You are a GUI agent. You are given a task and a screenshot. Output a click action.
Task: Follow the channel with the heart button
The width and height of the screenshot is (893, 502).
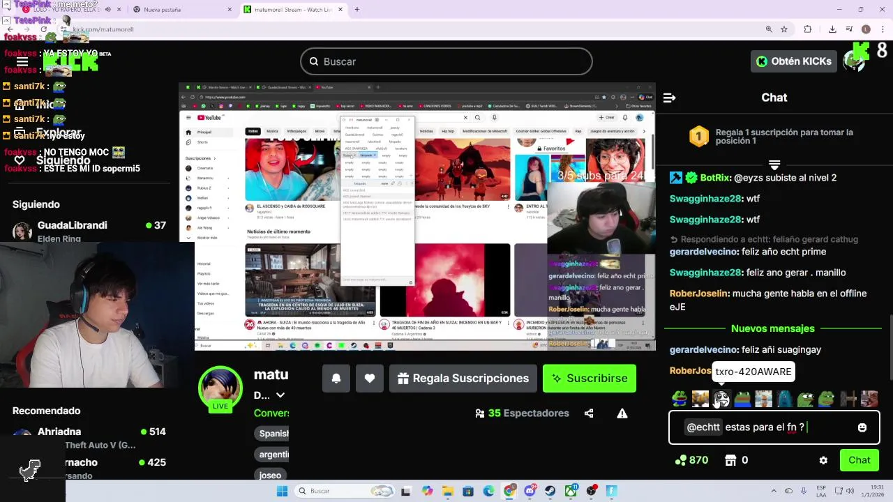tap(370, 378)
